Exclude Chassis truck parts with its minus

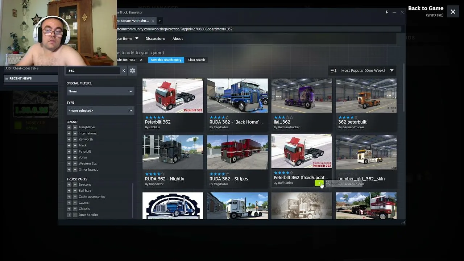[x=75, y=209]
